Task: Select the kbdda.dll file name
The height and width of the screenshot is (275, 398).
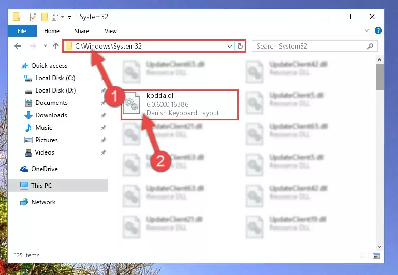Action: click(160, 96)
